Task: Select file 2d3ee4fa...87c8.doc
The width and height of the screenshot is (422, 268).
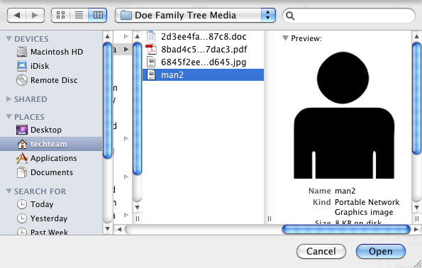Action: [203, 37]
